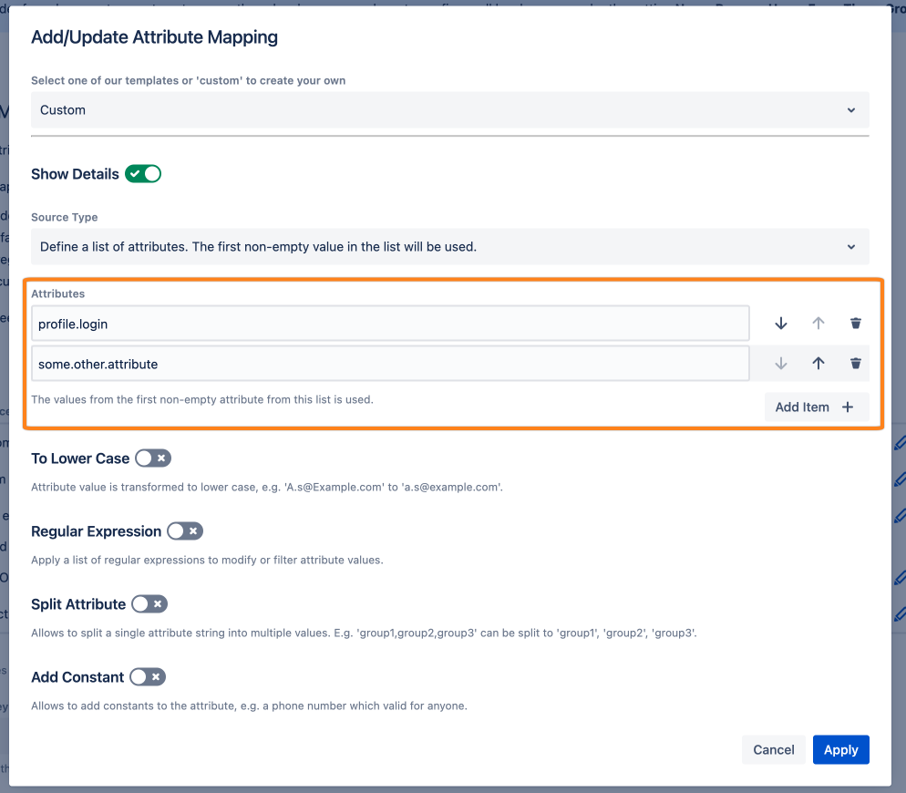Open the Custom template dropdown

point(450,110)
